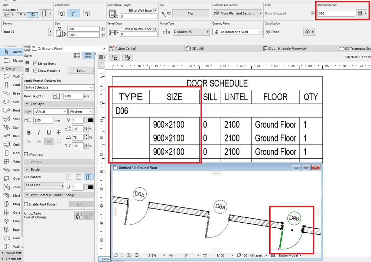Viewport: 371px width, 262px height.
Task: Select the Railing tool
Action: pos(12,136)
